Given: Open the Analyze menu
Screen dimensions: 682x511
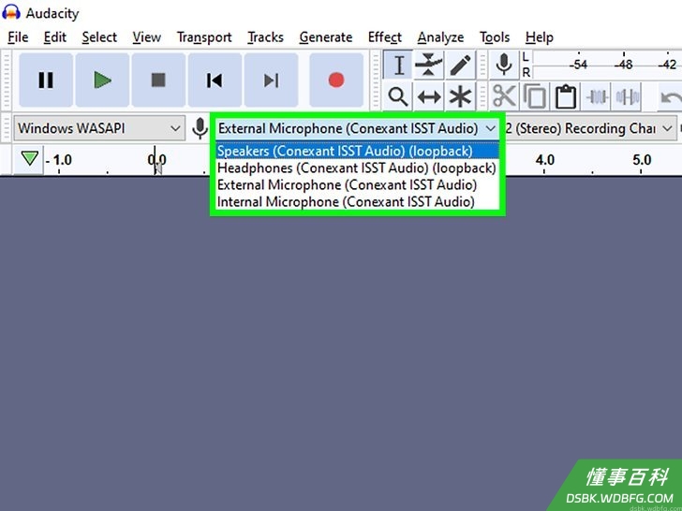Looking at the screenshot, I should [440, 37].
